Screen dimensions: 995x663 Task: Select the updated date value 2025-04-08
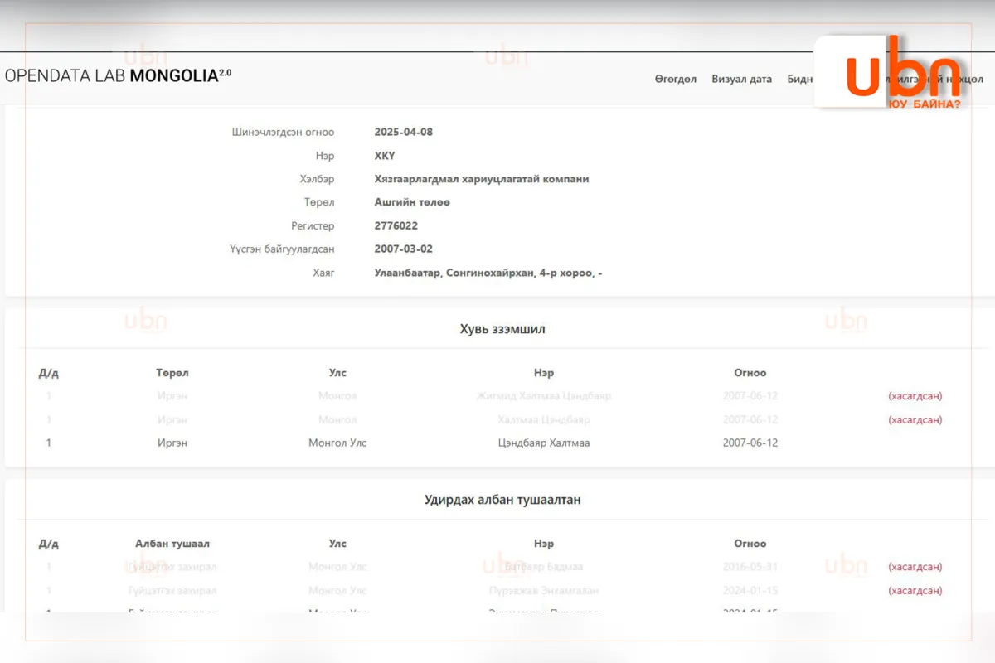click(x=404, y=132)
